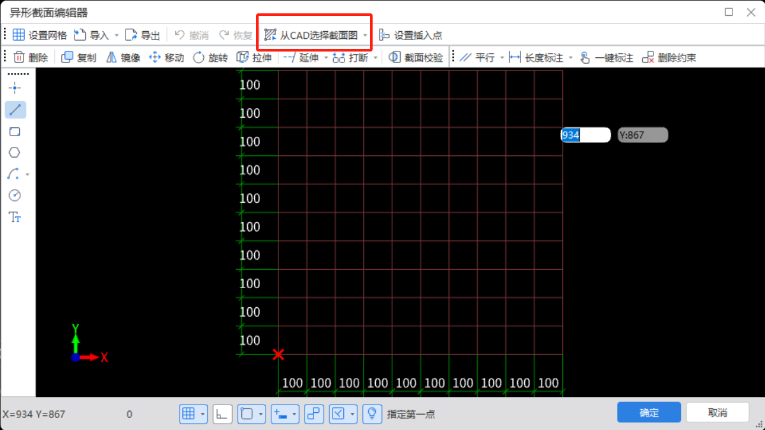Toggle dynamic input plus-bar button

pos(280,414)
